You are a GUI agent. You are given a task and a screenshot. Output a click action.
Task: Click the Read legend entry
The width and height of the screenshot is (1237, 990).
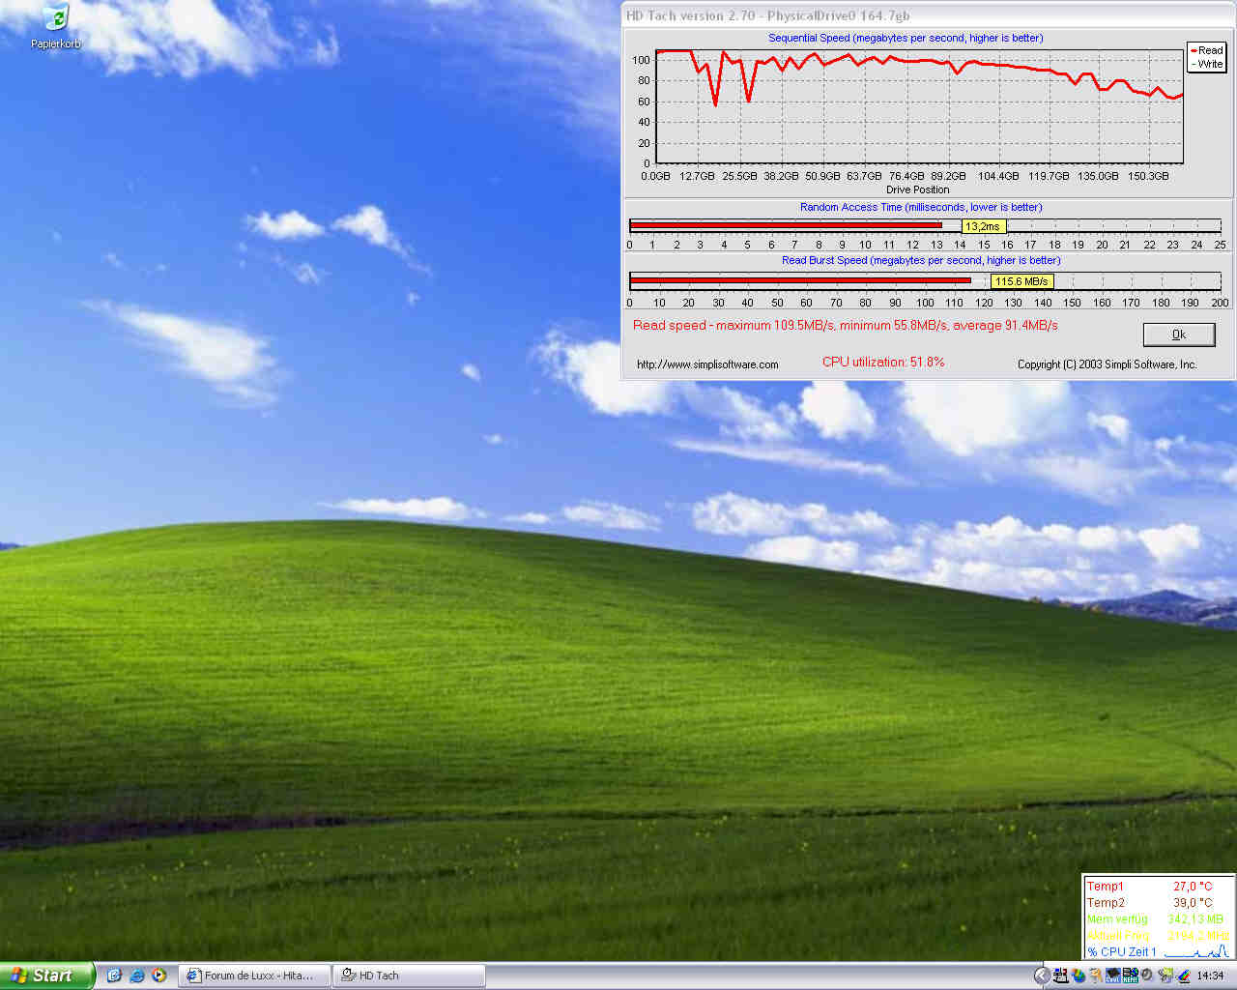[x=1206, y=50]
